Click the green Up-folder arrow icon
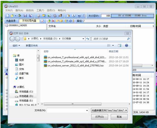 (49, 21)
